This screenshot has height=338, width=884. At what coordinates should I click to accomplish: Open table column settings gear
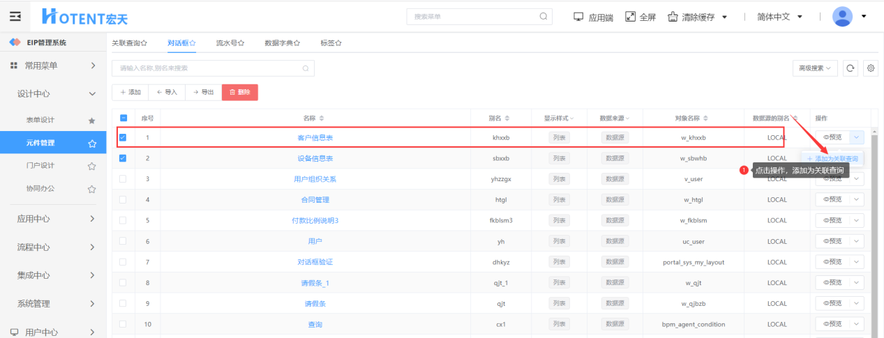click(x=870, y=68)
